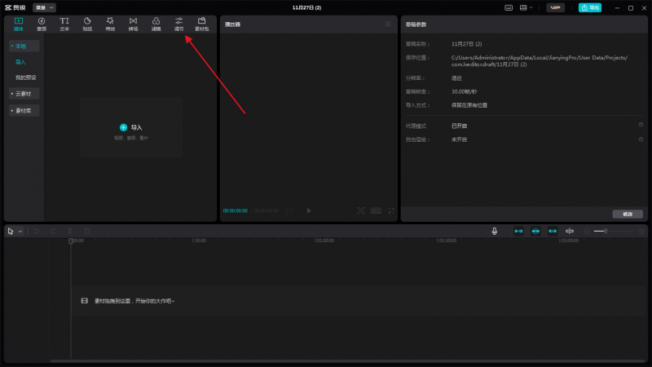This screenshot has width=652, height=367.
Task: Click the undo arrow in the timeline toolbar
Action: [x=36, y=231]
